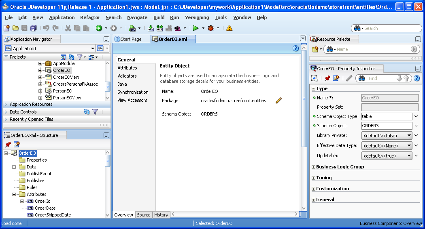Click the Resource Palette Name search field
The width and height of the screenshot is (425, 229).
(371, 49)
